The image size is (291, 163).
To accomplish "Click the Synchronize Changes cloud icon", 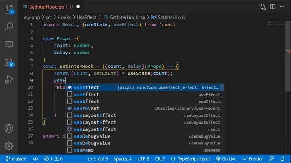I will point(35,159).
